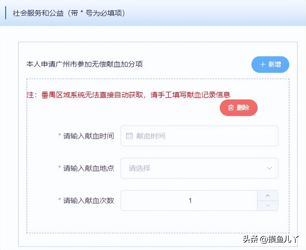Click the 新增 button to add a record
The image size is (306, 250).
(x=270, y=64)
